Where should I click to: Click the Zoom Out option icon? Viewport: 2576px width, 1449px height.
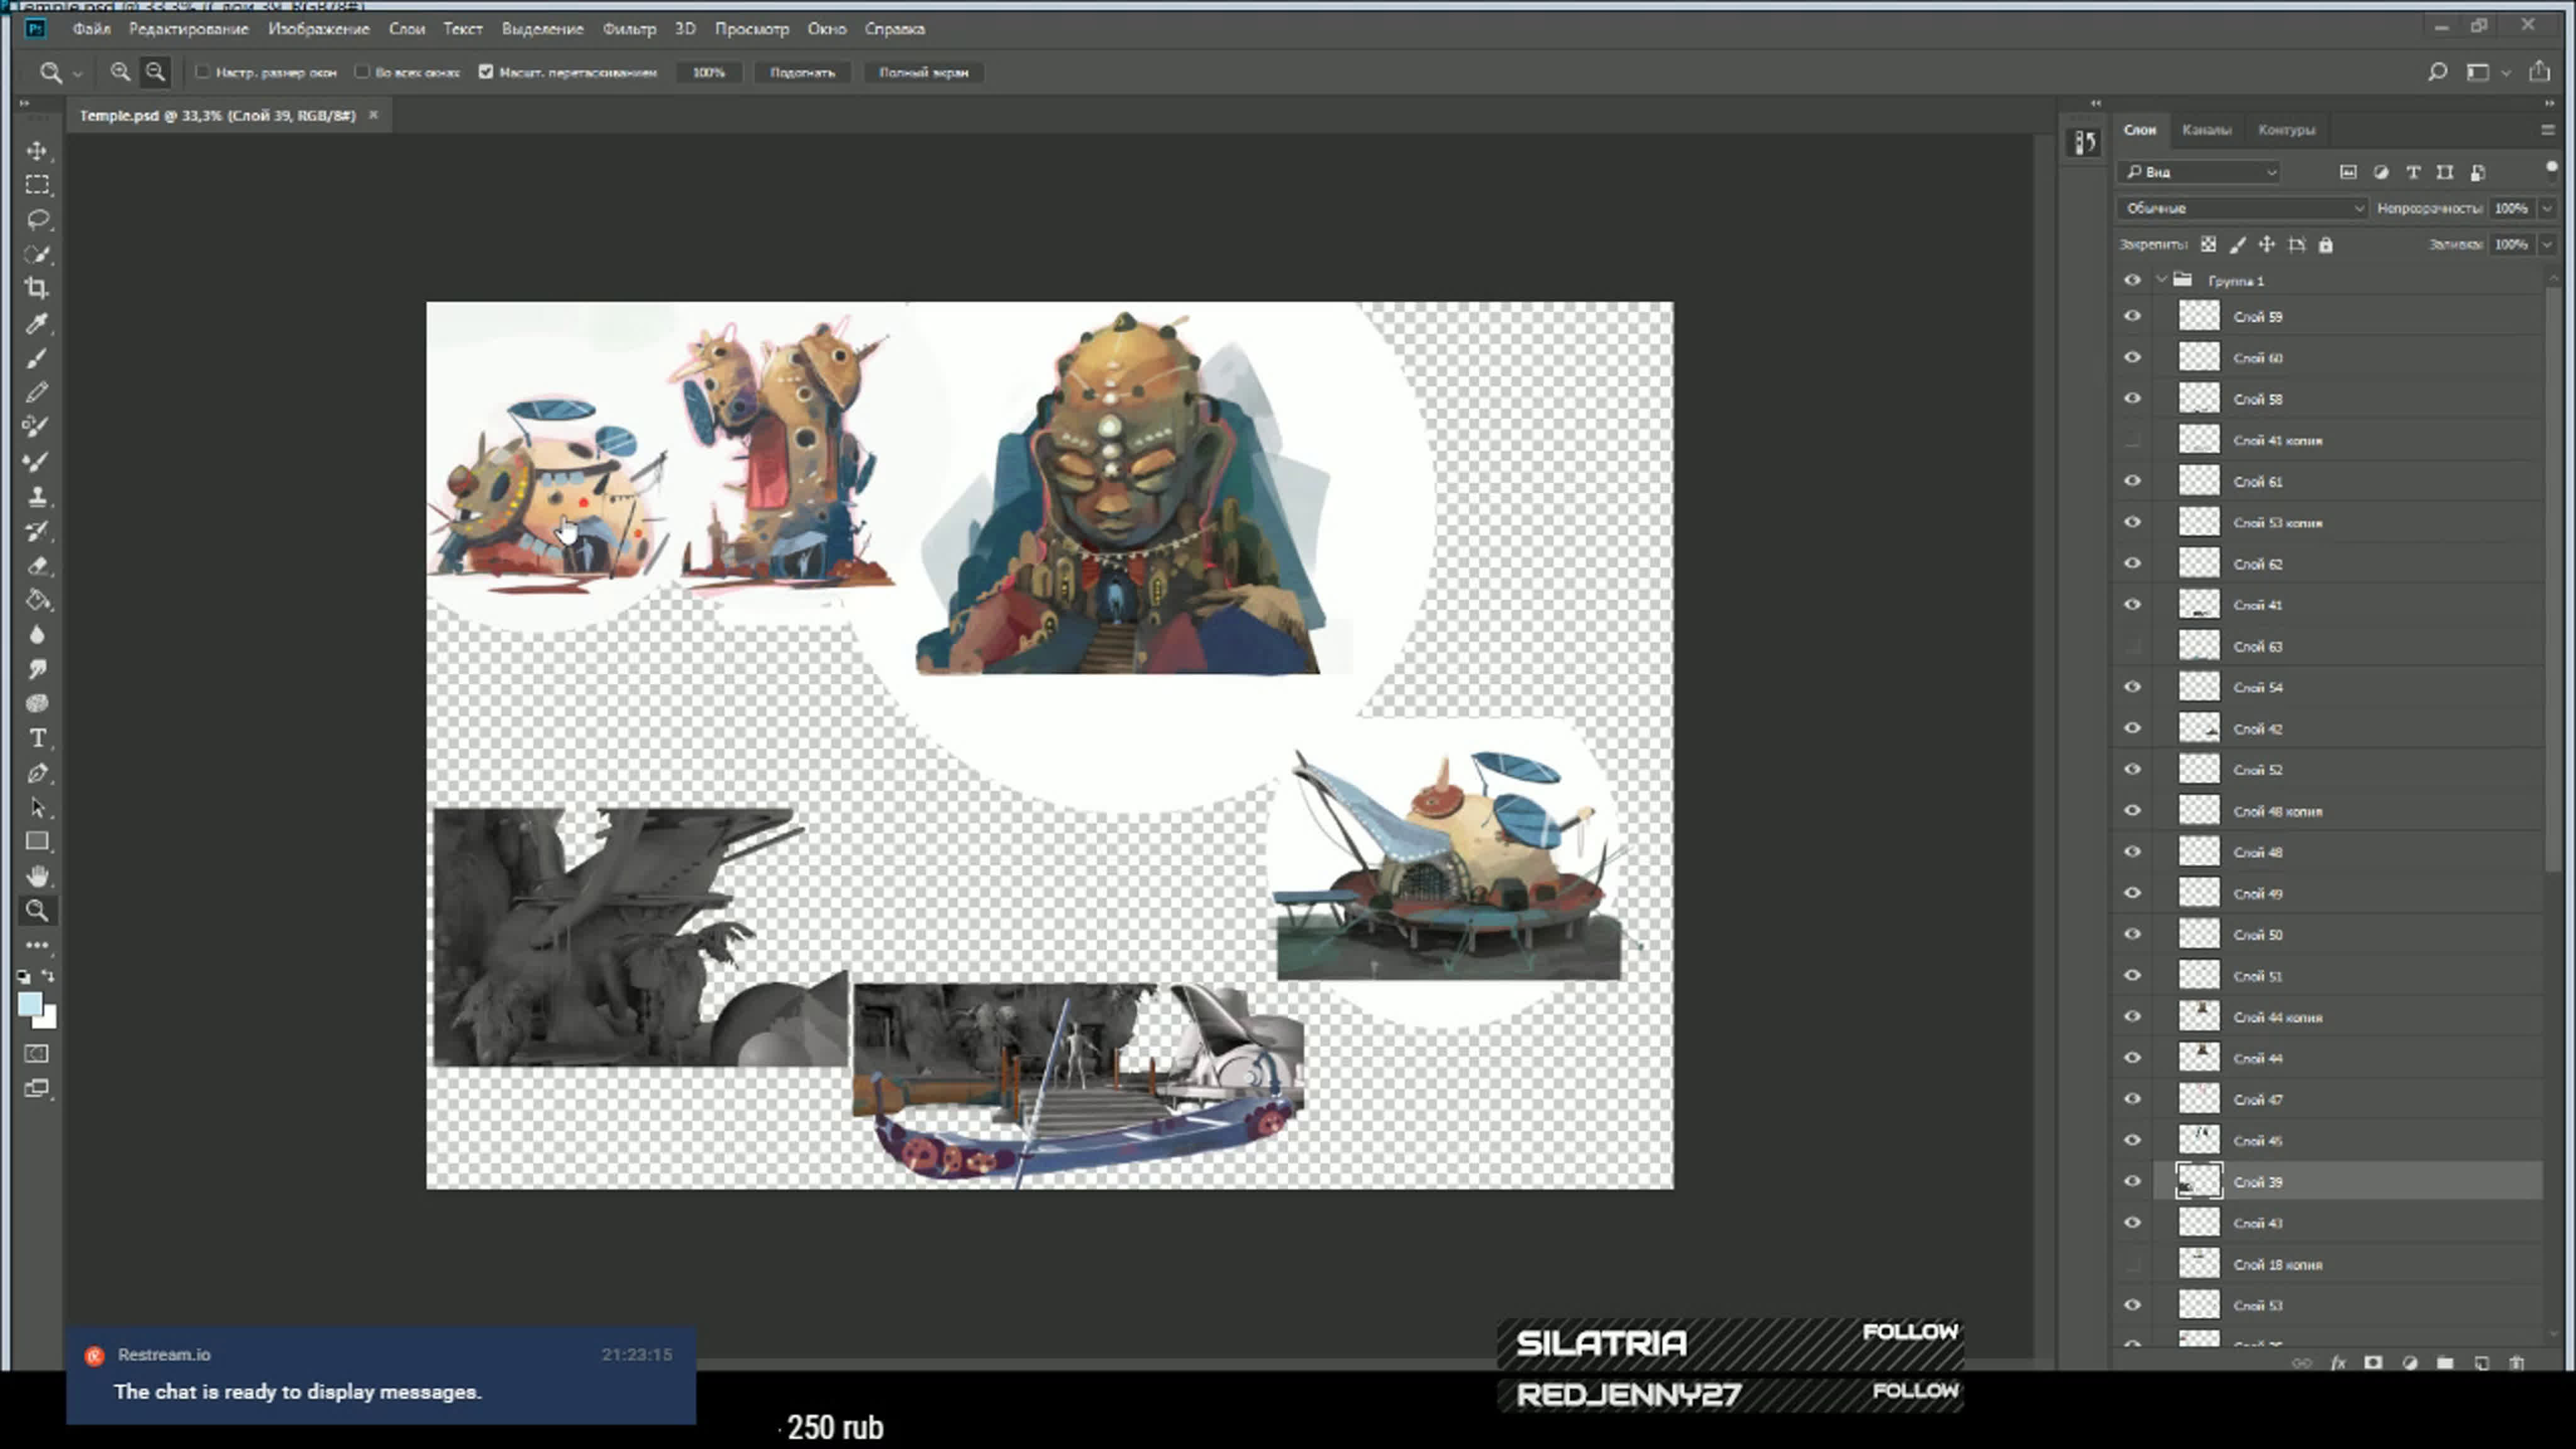[x=155, y=72]
